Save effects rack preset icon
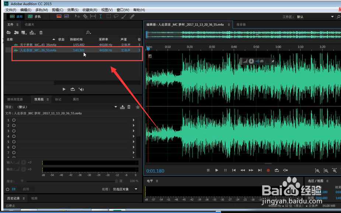341x213 pixels. (x=122, y=107)
